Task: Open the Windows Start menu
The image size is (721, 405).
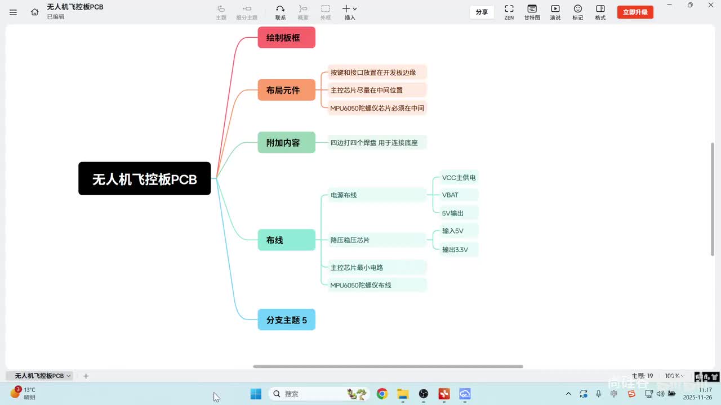Action: click(256, 394)
